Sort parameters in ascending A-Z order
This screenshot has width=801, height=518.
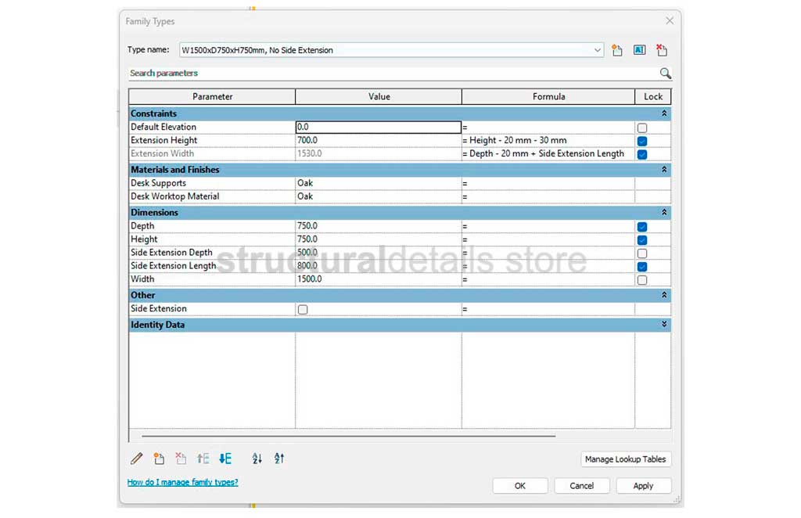(257, 459)
